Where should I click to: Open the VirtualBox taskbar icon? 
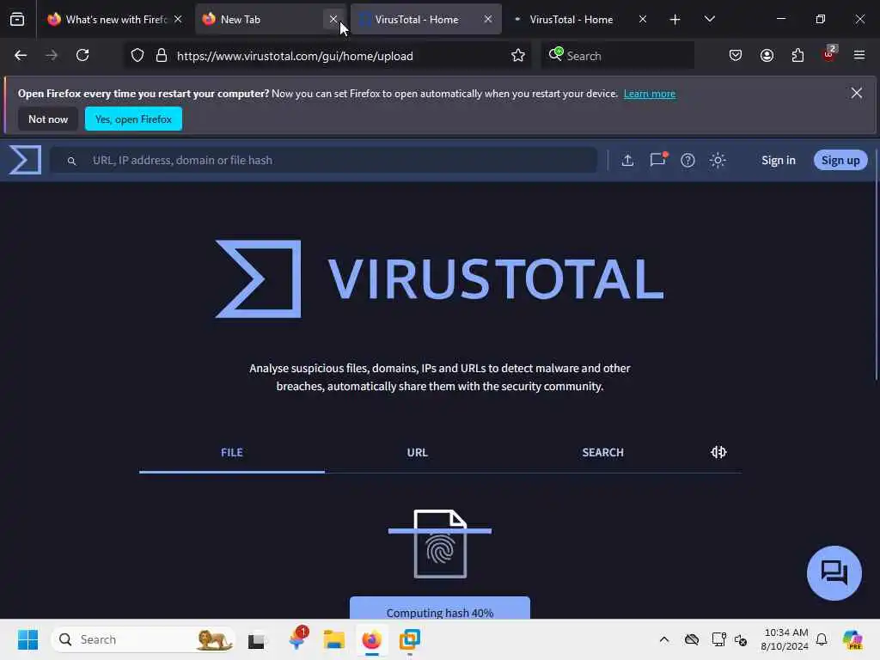tap(410, 639)
